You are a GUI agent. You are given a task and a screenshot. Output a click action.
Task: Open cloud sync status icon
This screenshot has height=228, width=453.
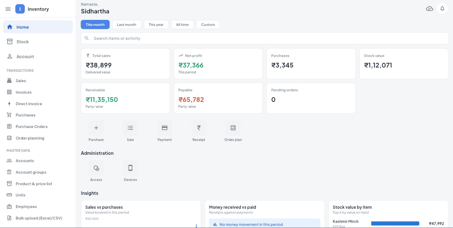[430, 9]
